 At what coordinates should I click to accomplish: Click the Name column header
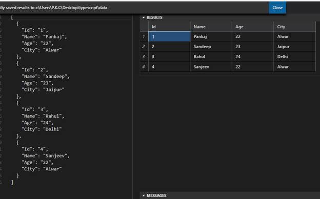click(211, 27)
